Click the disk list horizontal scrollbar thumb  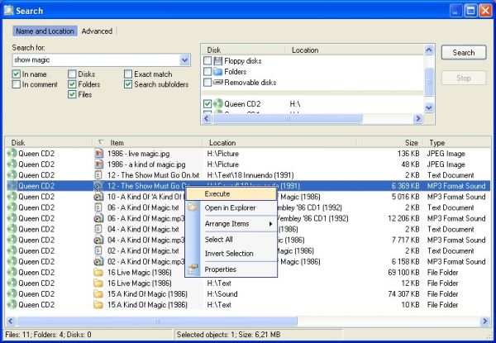[x=288, y=118]
